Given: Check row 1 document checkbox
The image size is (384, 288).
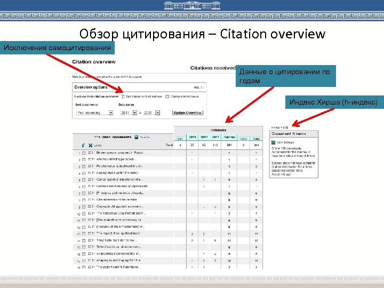Looking at the screenshot, I should 84,153.
